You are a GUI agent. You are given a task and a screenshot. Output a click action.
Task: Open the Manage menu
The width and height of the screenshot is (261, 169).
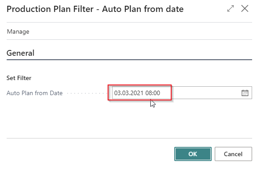coord(18,31)
